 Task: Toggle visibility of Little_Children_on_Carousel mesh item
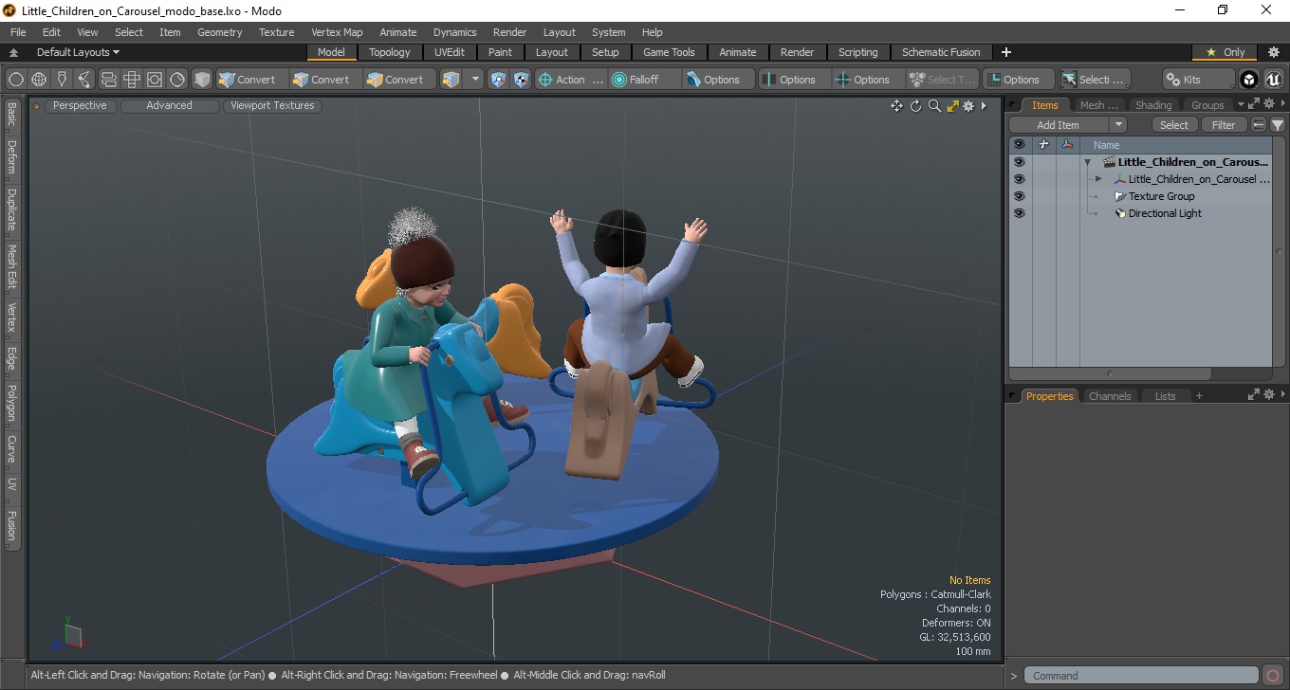click(x=1019, y=179)
